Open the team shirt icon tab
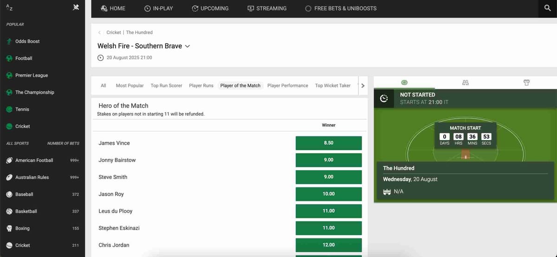Screen dimensions: 557x257 tap(526, 83)
